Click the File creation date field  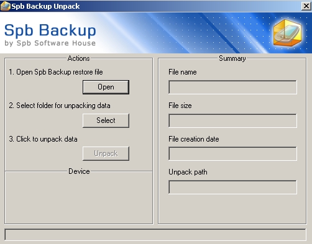click(232, 153)
